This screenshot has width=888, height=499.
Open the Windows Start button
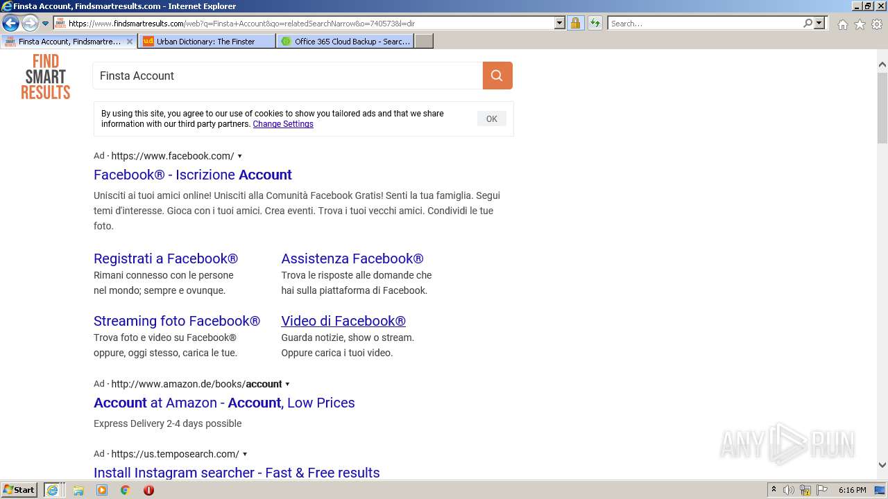click(19, 490)
